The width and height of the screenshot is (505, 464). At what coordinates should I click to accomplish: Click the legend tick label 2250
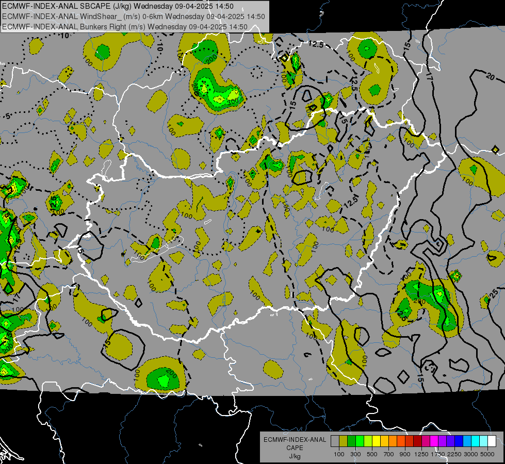(454, 454)
